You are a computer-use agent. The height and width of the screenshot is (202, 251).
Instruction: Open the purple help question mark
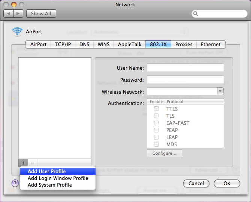15,183
